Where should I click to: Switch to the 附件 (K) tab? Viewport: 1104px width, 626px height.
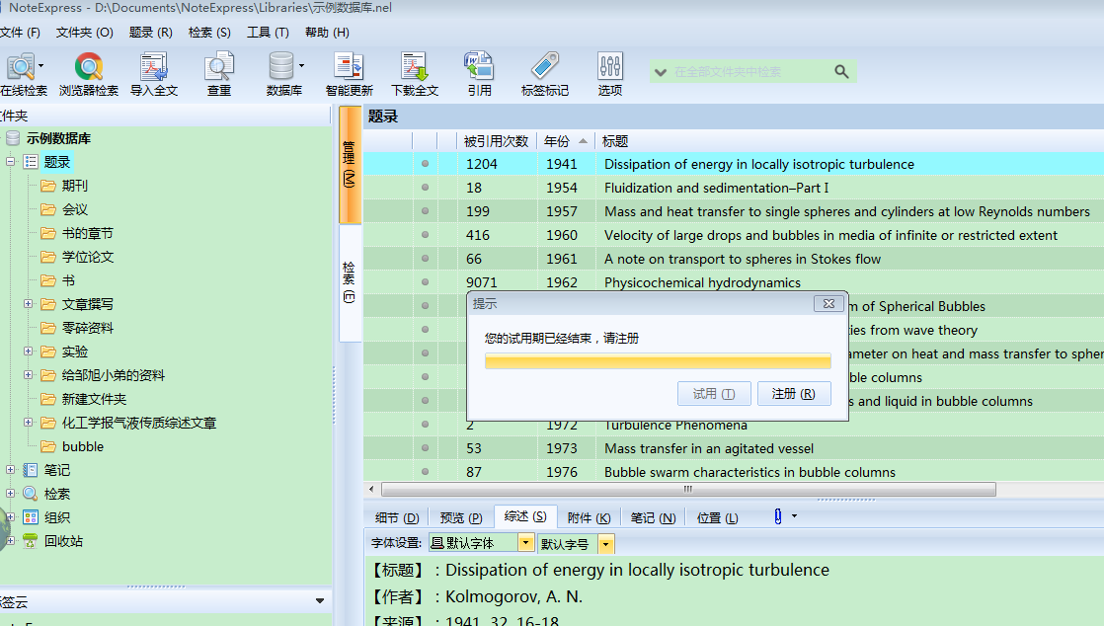pyautogui.click(x=589, y=517)
